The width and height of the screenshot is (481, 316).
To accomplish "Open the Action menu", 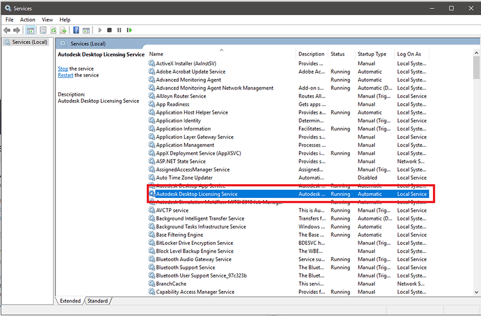I will click(x=28, y=20).
